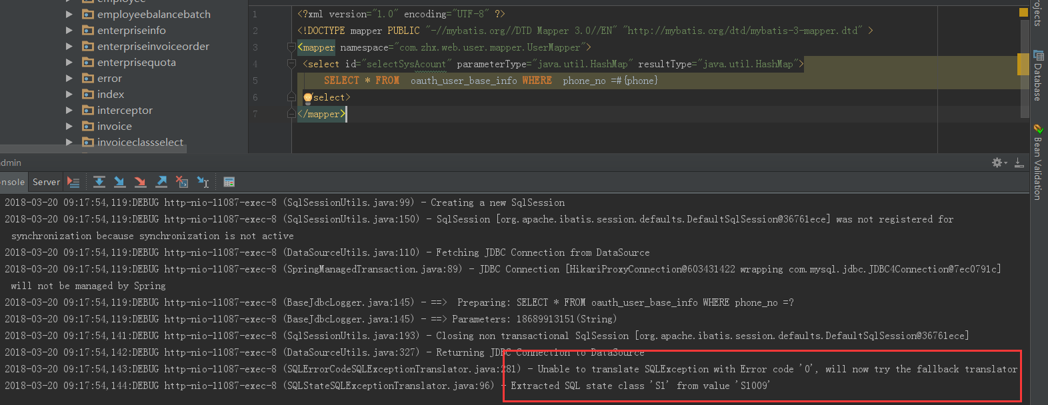Click the red Force Step Into icon
Screen dimensions: 1048x405
click(140, 182)
